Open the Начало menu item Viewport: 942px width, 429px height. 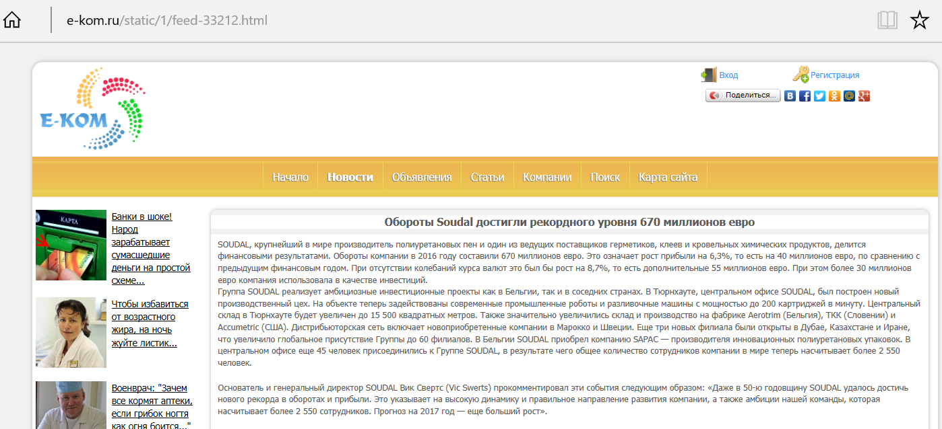[x=290, y=177]
